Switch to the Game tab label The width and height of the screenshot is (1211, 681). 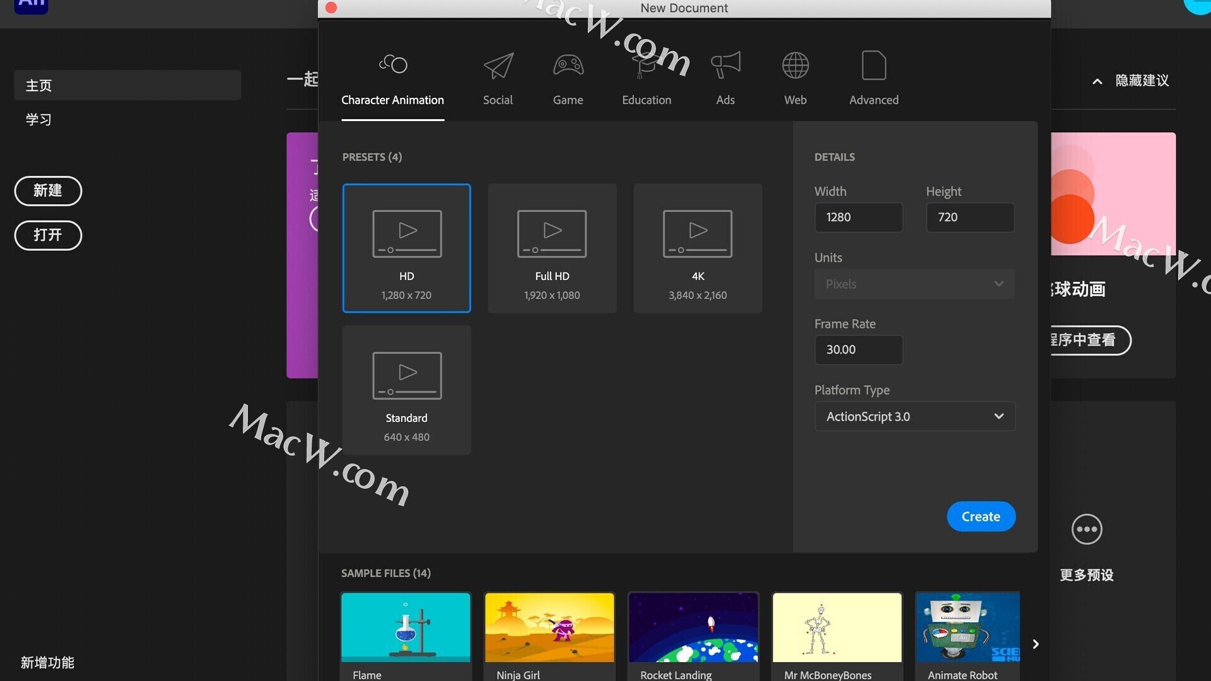[x=568, y=100]
